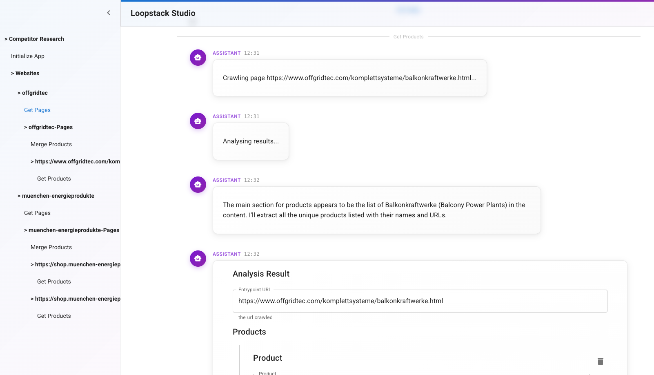
Task: Open the last Get Products item in sidebar
Action: coord(54,316)
